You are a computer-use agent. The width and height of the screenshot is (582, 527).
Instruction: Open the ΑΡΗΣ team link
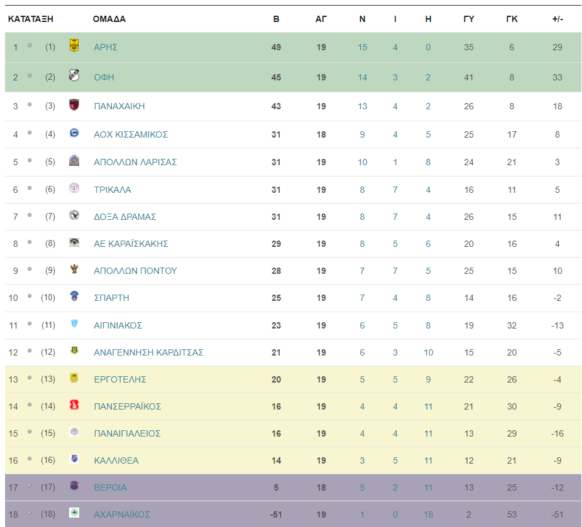tap(106, 47)
